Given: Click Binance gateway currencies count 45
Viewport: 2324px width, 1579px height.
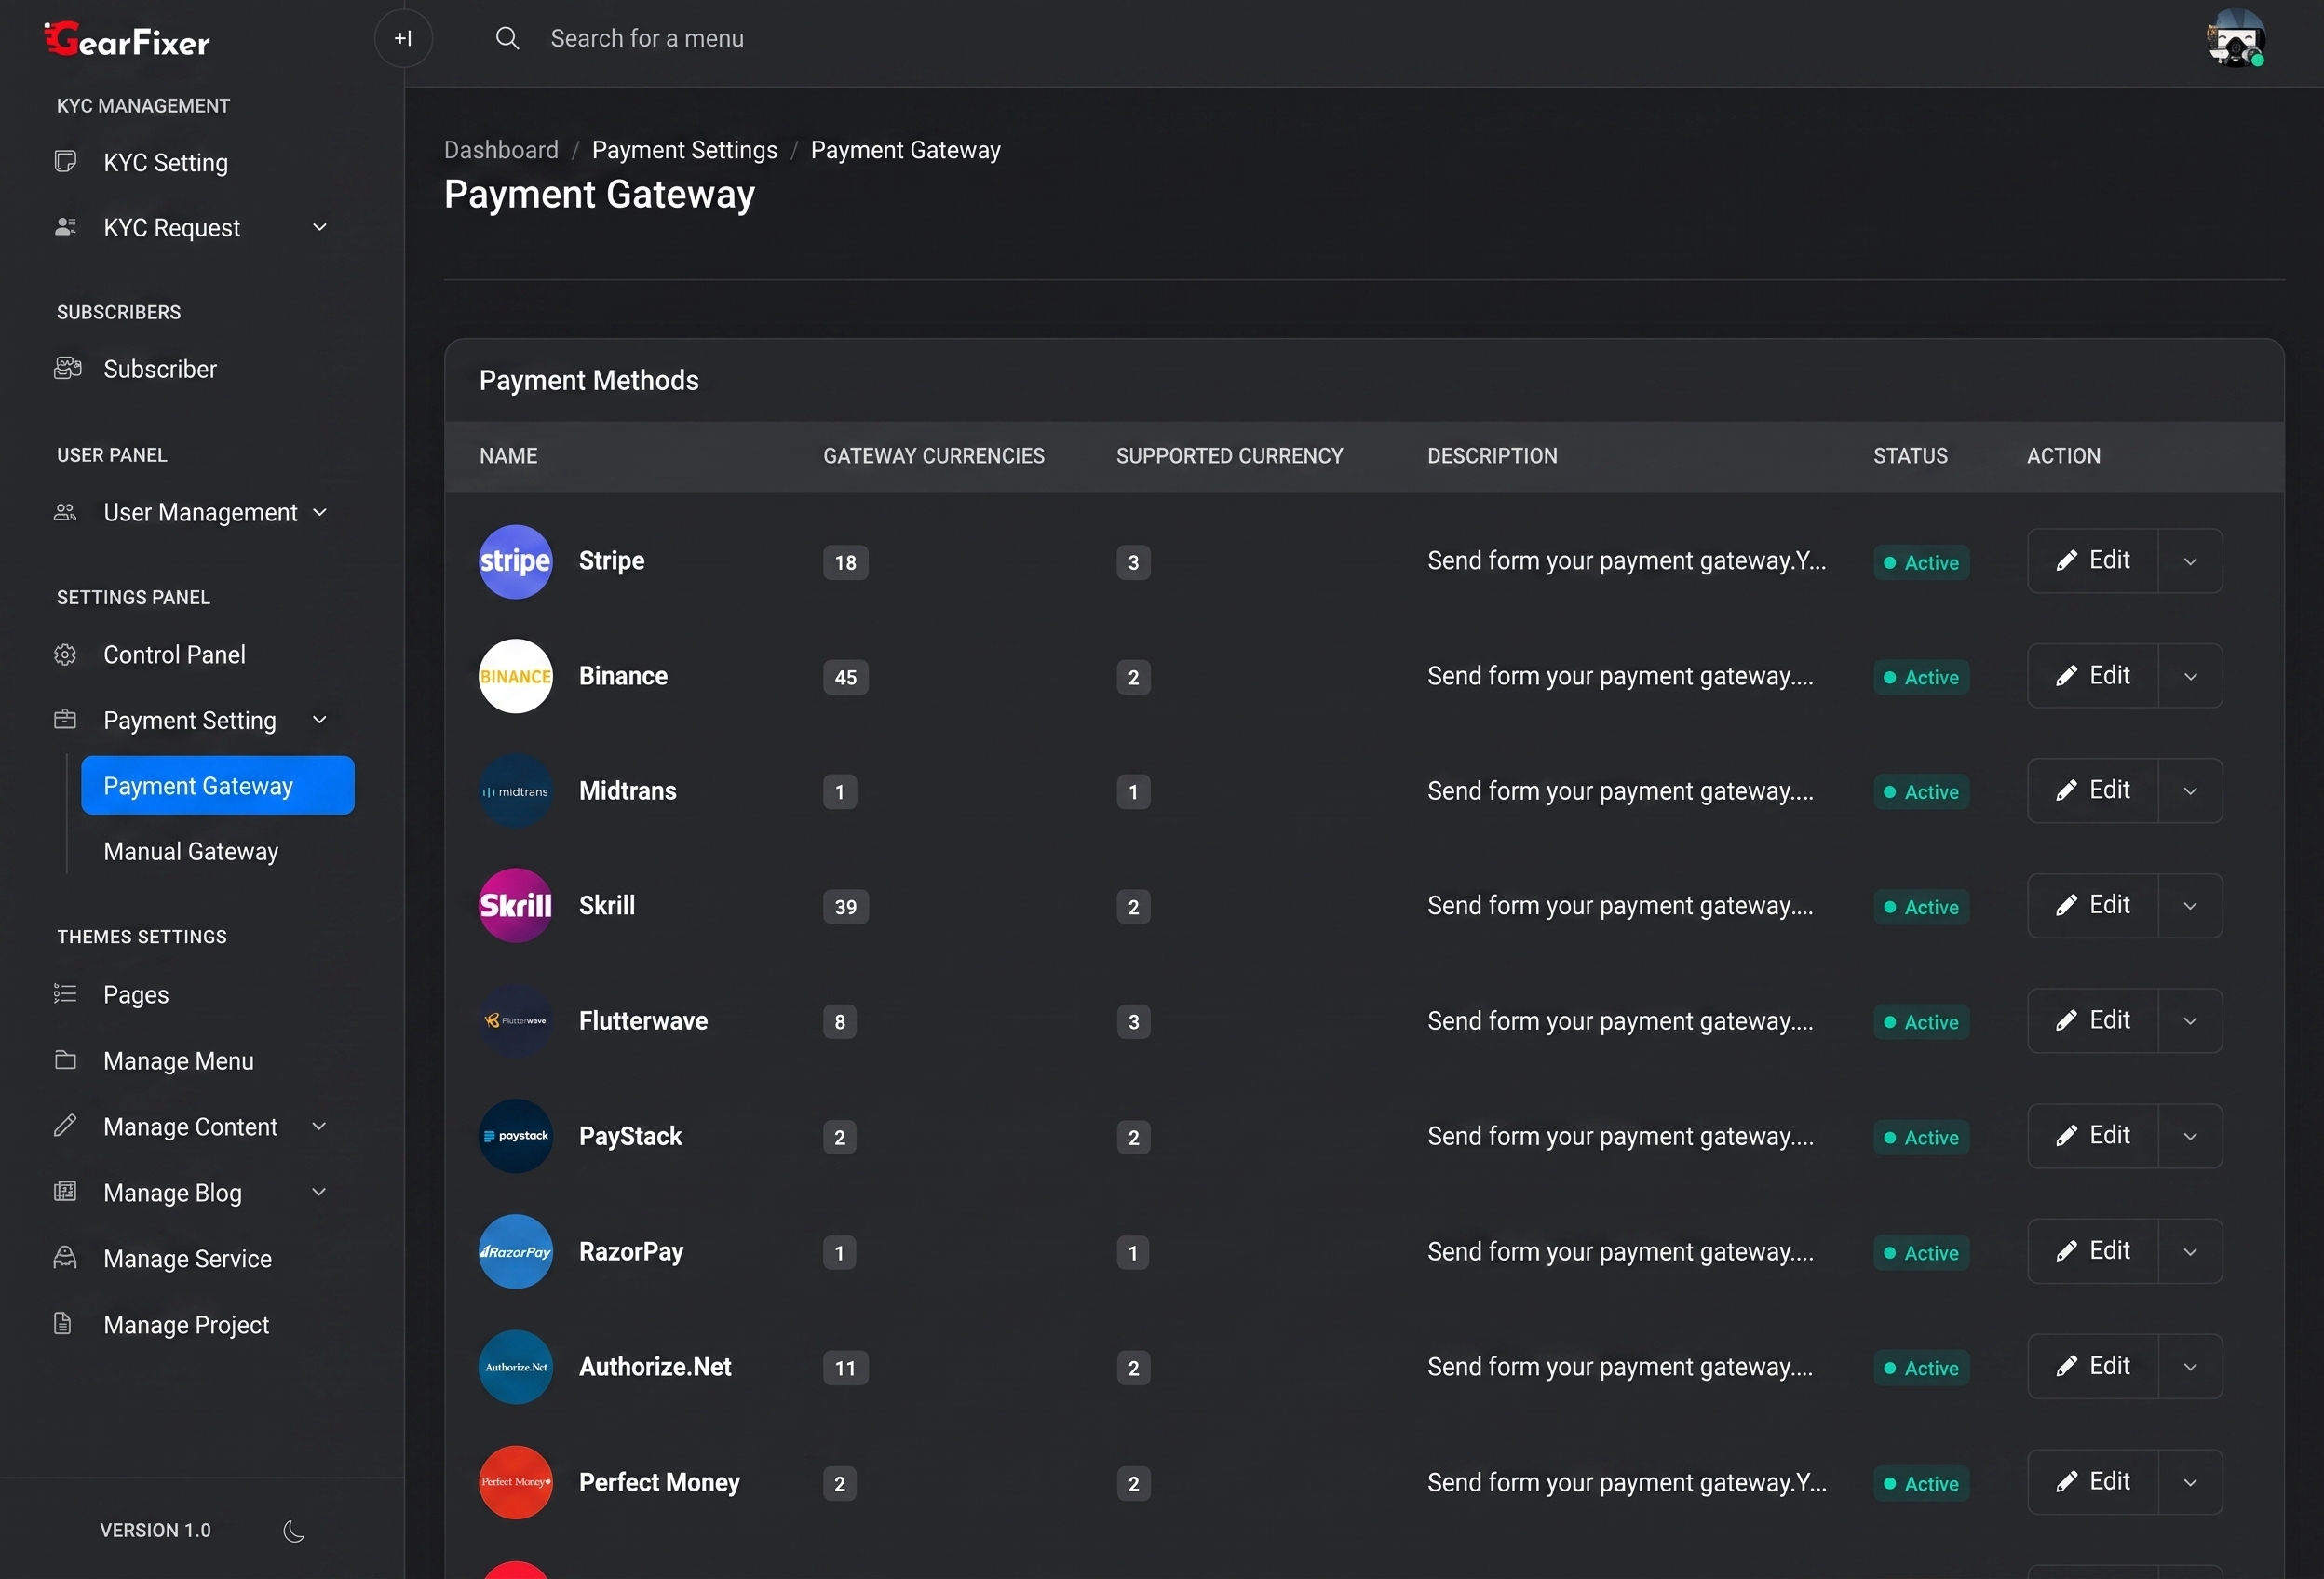Looking at the screenshot, I should coord(845,677).
